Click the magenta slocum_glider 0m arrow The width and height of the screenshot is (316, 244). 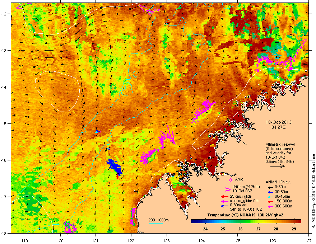coord(224,201)
